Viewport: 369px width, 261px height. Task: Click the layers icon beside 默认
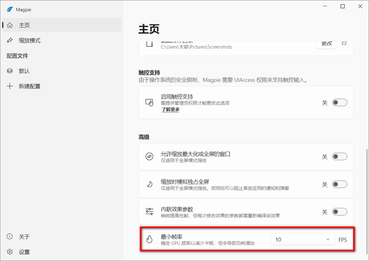point(10,71)
